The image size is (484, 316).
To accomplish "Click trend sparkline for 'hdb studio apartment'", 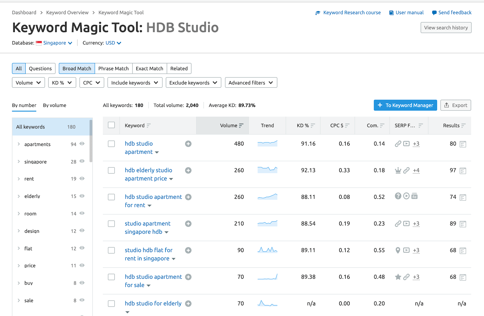I will 267,143.
